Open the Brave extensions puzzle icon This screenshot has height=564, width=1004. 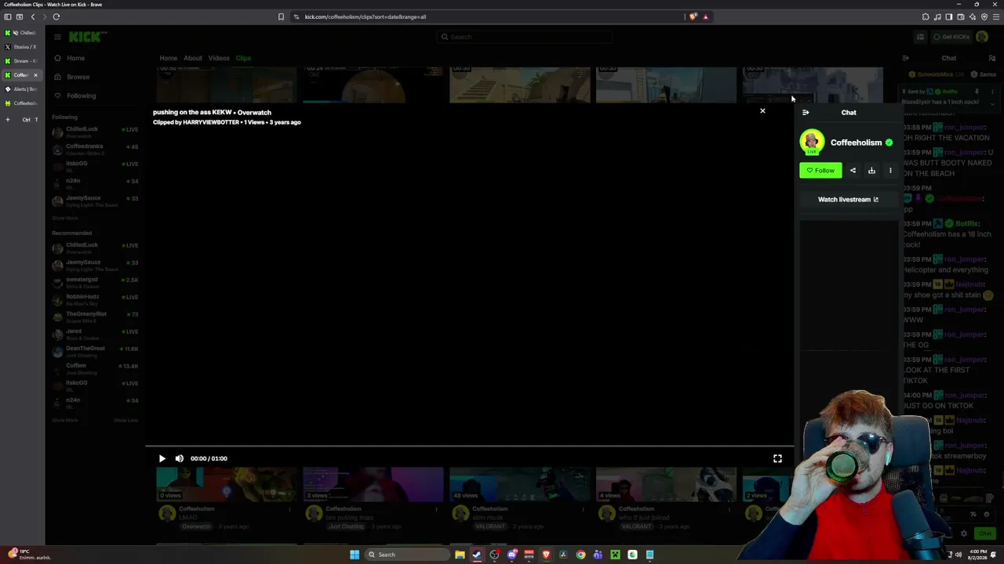pos(926,16)
